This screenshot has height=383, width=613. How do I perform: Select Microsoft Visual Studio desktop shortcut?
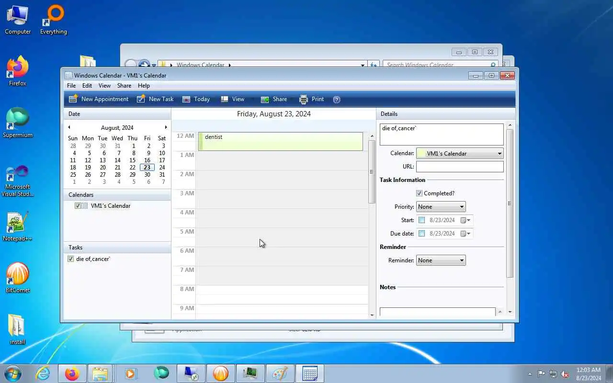point(18,181)
